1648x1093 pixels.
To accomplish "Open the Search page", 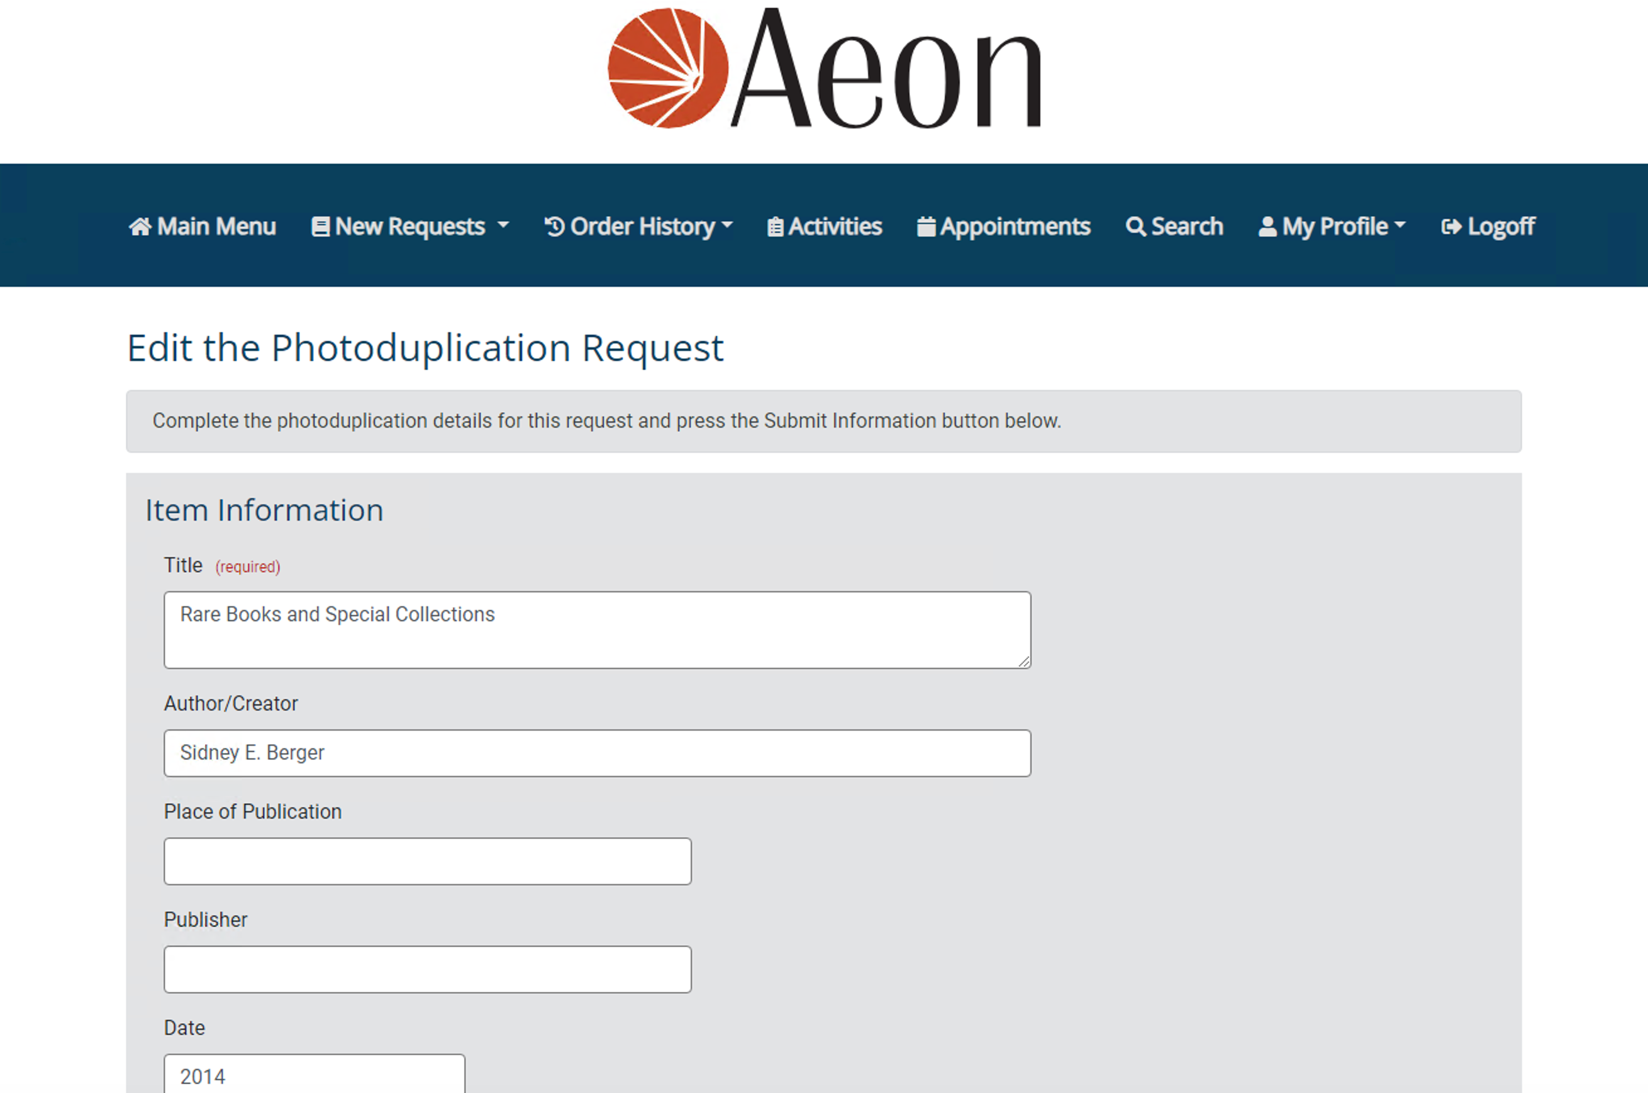I will point(1173,226).
